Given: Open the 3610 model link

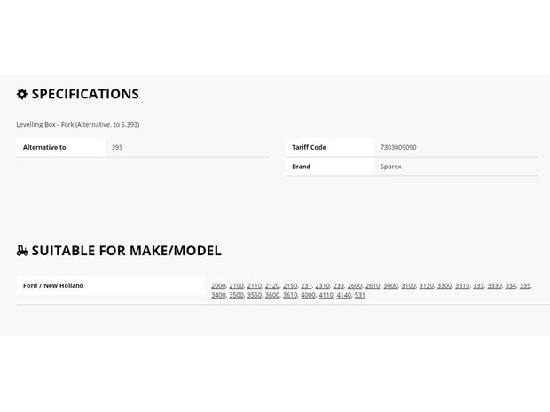Looking at the screenshot, I should pos(290,295).
